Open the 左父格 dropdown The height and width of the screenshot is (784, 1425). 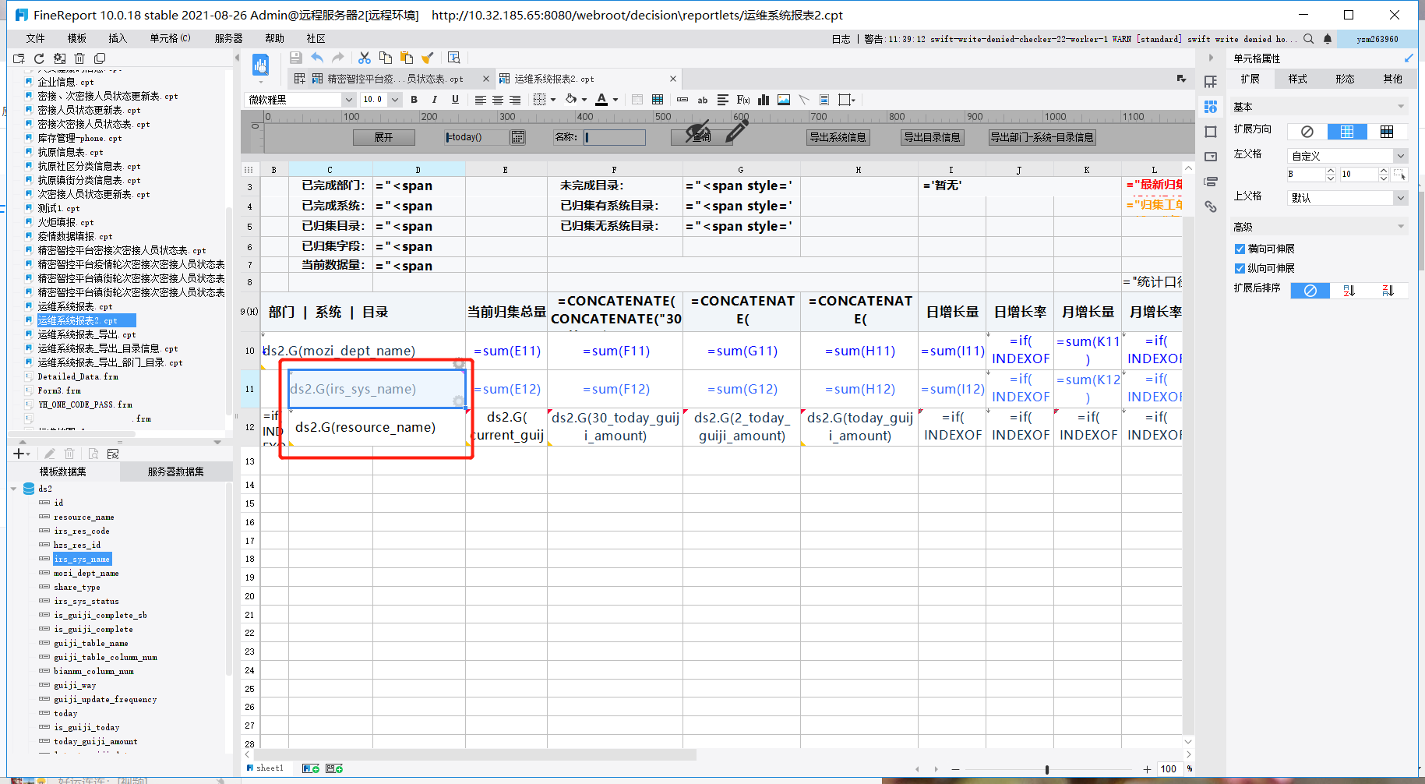(1400, 156)
